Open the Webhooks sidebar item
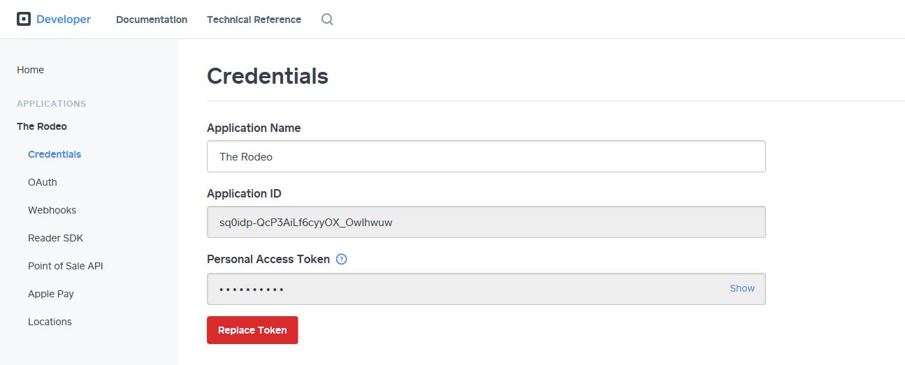Screen dimensions: 905x365 click(52, 210)
